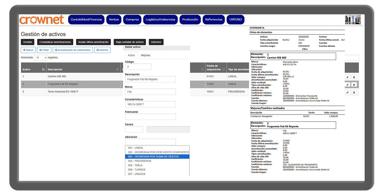This screenshot has width=384, height=195.
Task: Sort by Activo column sort icon
Action: 43,70
